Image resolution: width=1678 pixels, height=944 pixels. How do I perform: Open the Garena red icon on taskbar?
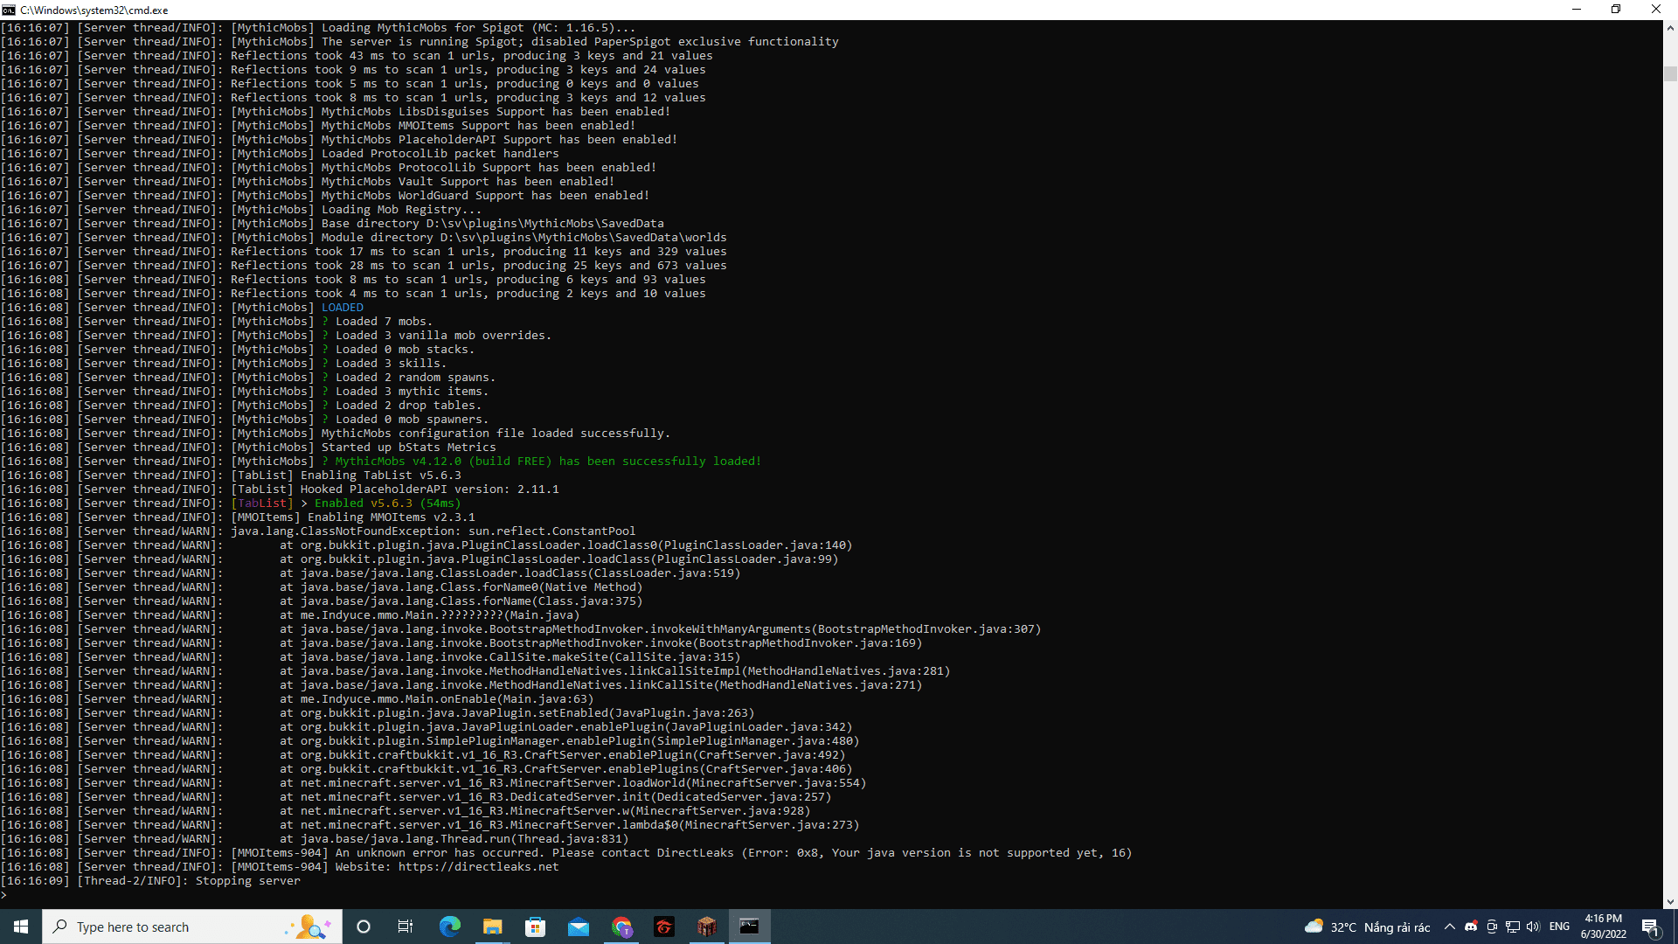[664, 927]
